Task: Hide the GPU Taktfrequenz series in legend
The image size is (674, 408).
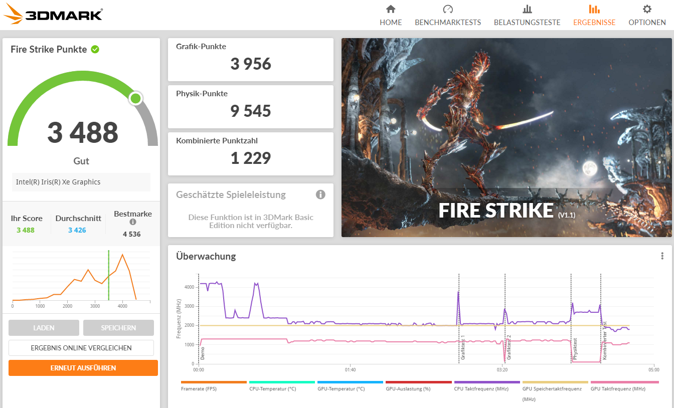Action: pyautogui.click(x=618, y=388)
